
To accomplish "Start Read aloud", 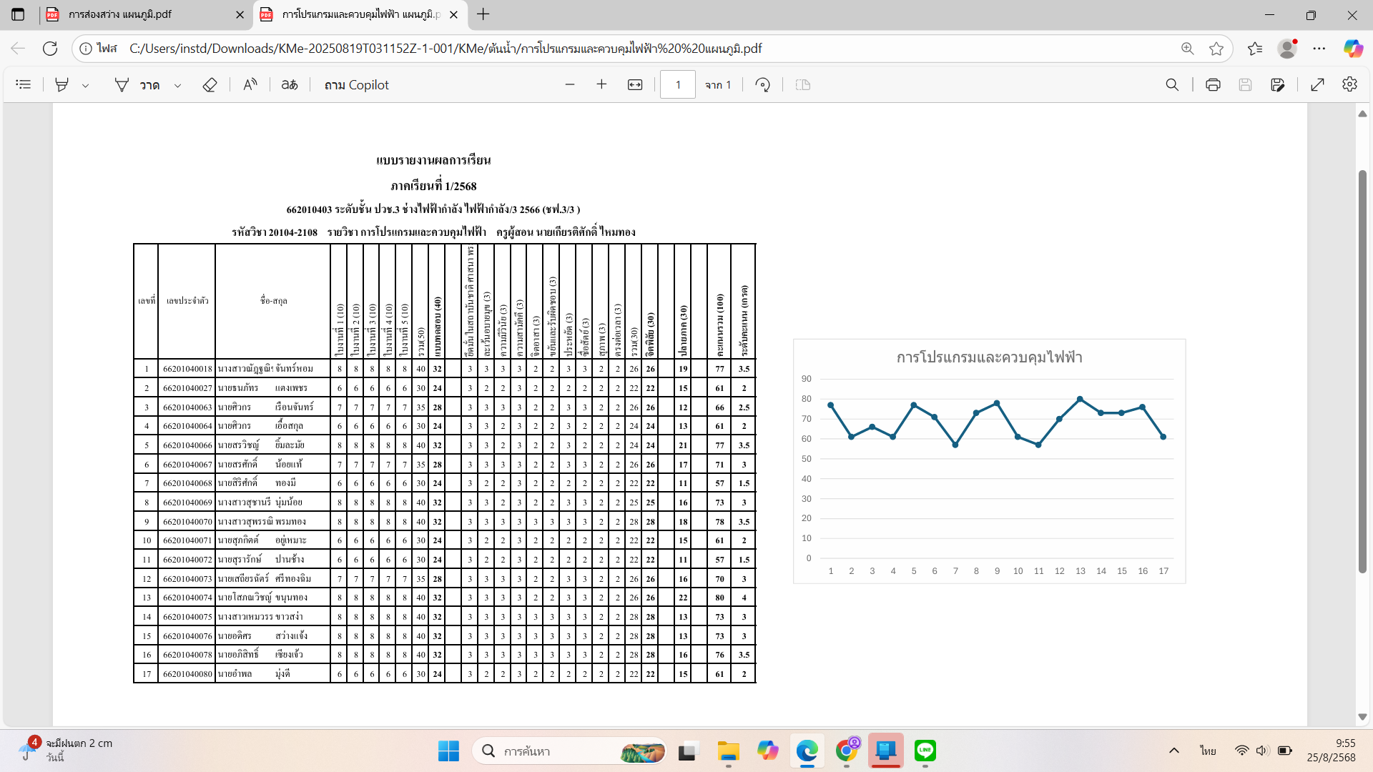I will [x=250, y=84].
